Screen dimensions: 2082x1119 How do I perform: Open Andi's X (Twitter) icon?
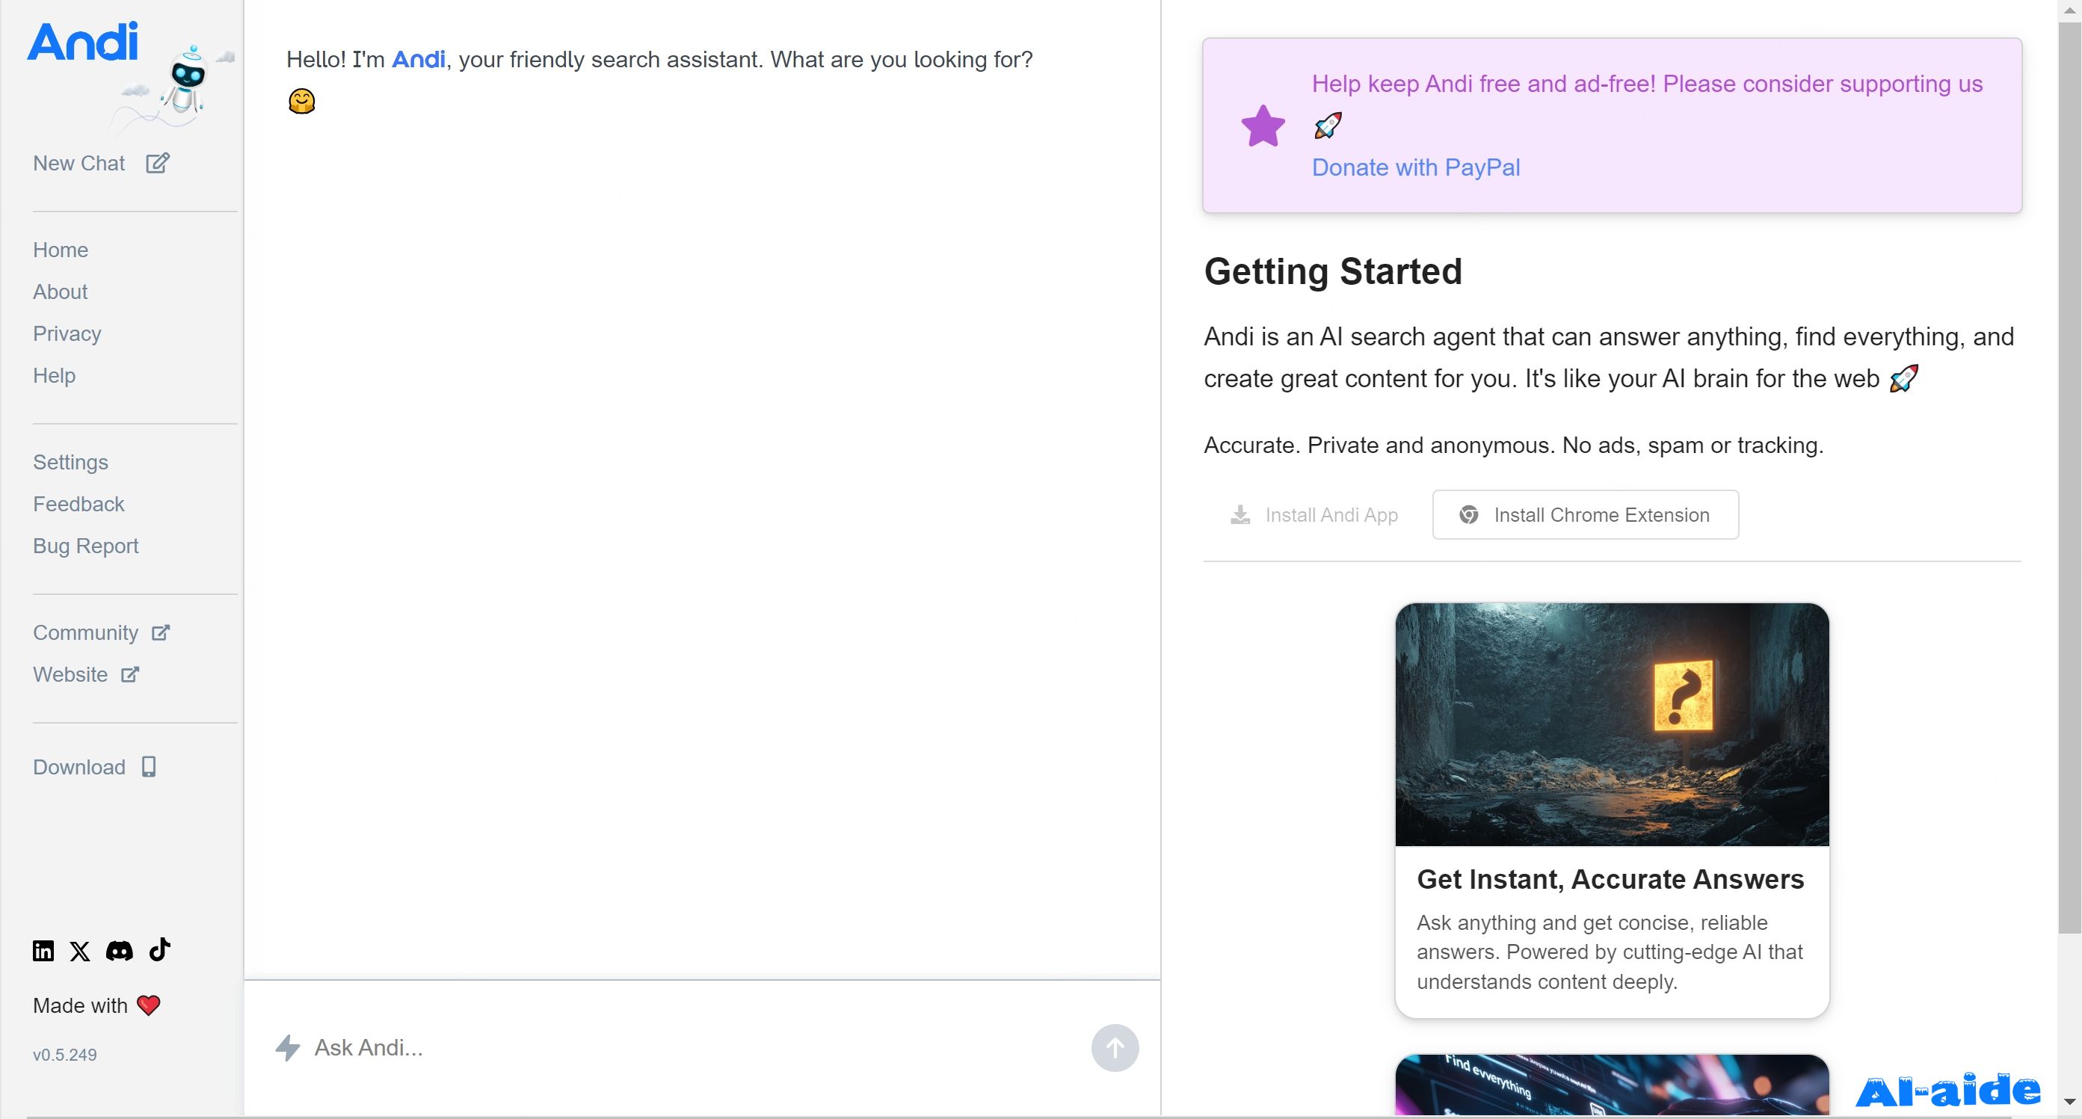click(x=79, y=951)
